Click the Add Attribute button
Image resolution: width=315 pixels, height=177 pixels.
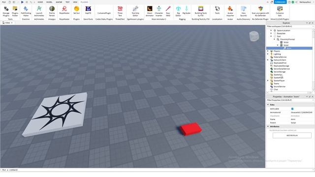tap(292, 136)
